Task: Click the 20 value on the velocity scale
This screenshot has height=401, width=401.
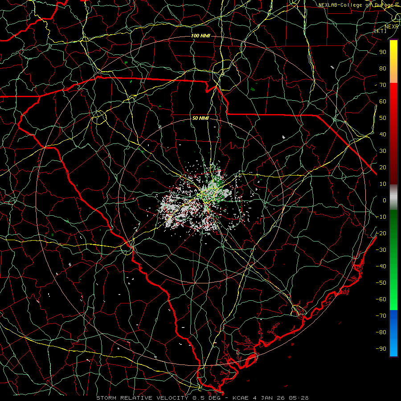Action: (383, 167)
